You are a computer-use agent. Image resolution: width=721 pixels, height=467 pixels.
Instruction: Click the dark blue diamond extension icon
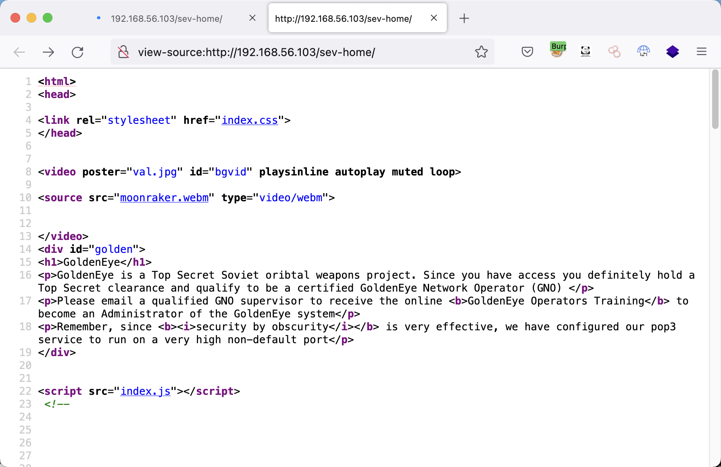(672, 52)
